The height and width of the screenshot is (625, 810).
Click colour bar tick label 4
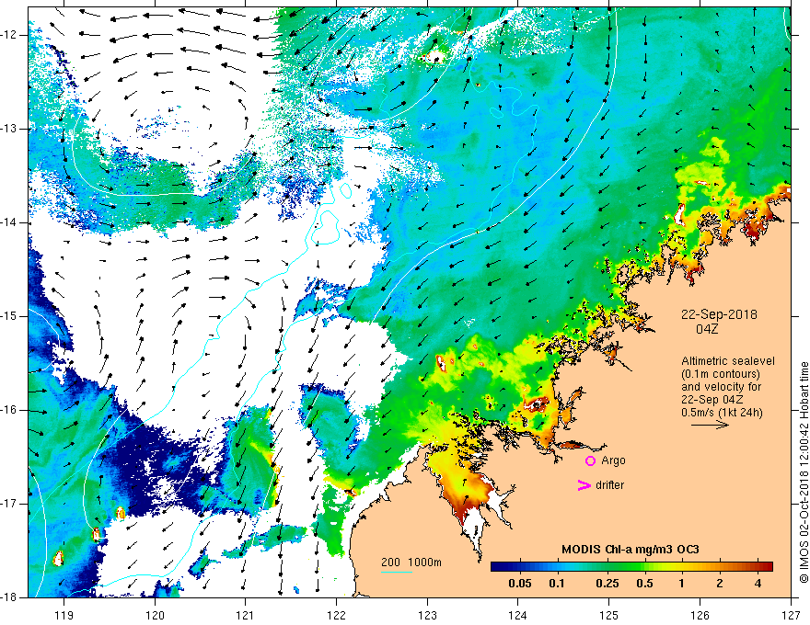click(x=758, y=584)
